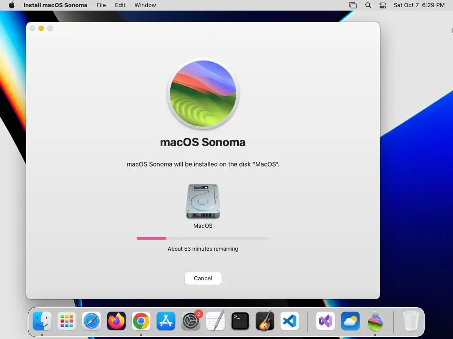The height and width of the screenshot is (339, 453).
Task: Open the Apple menu
Action: pos(12,5)
